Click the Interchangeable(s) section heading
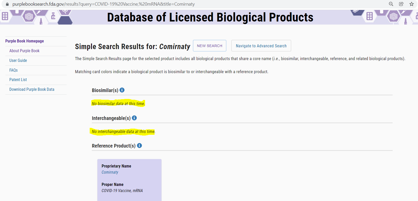Image resolution: width=418 pixels, height=201 pixels. [111, 118]
